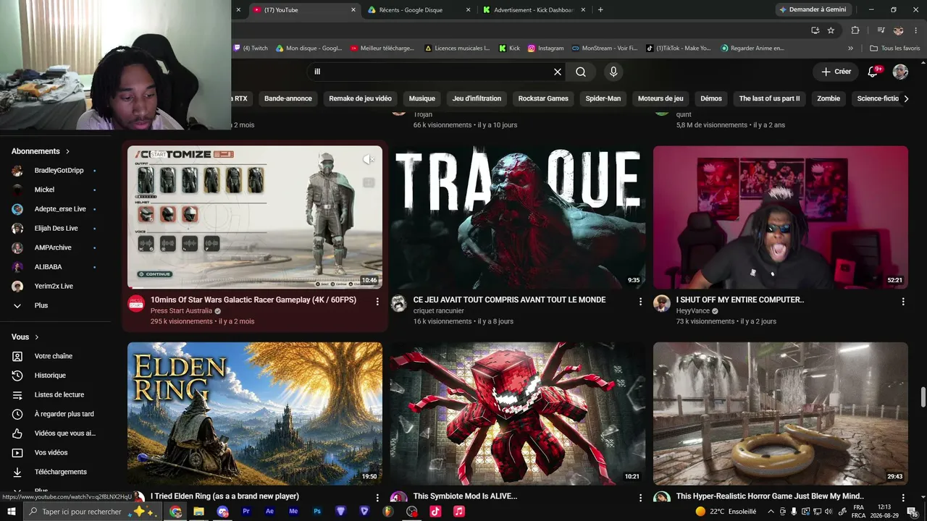The width and height of the screenshot is (927, 521).
Task: Select the Spider-Man filter chip
Action: pyautogui.click(x=603, y=98)
